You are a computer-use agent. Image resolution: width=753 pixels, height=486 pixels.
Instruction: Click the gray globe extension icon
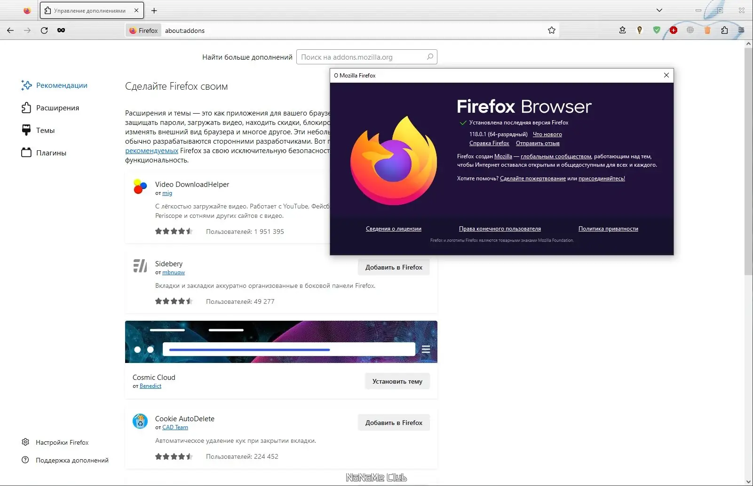coord(690,31)
